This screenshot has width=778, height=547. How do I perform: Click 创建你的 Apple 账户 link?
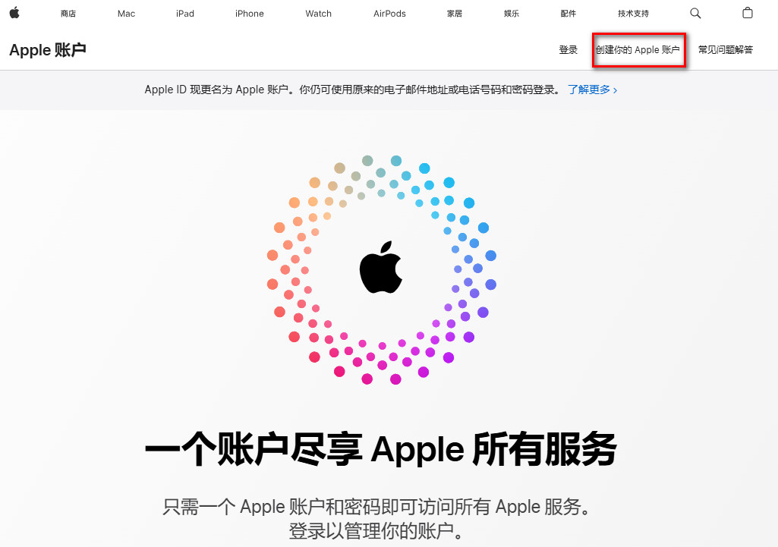coord(638,49)
